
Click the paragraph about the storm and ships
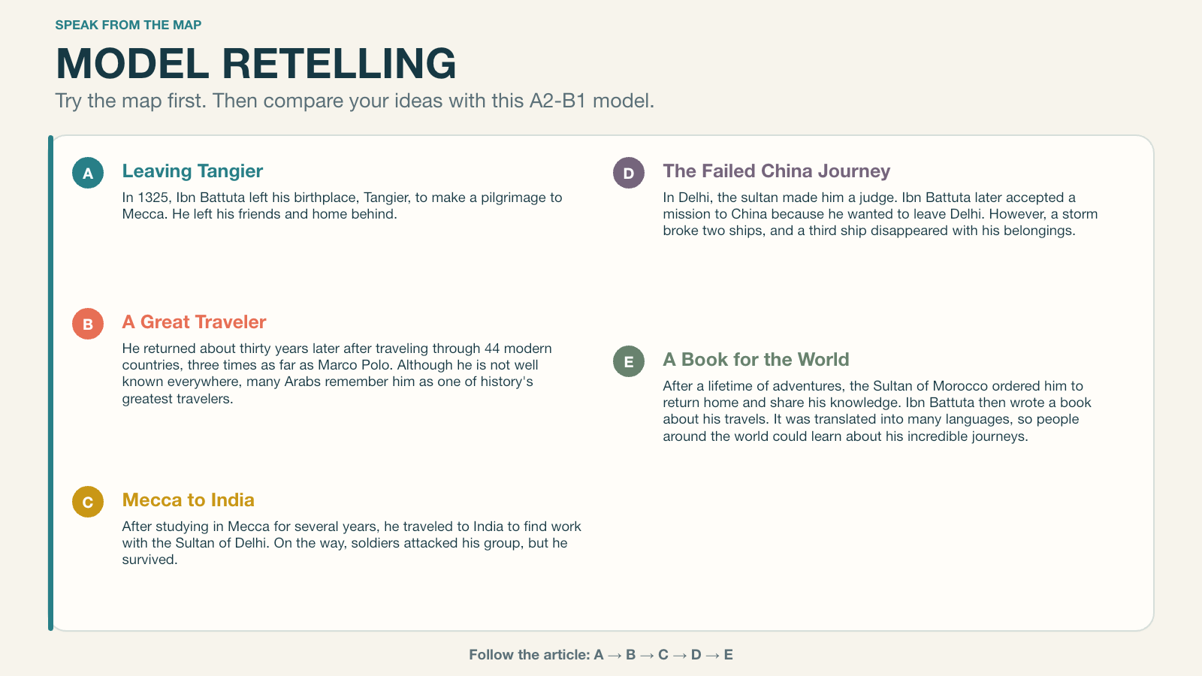(880, 214)
